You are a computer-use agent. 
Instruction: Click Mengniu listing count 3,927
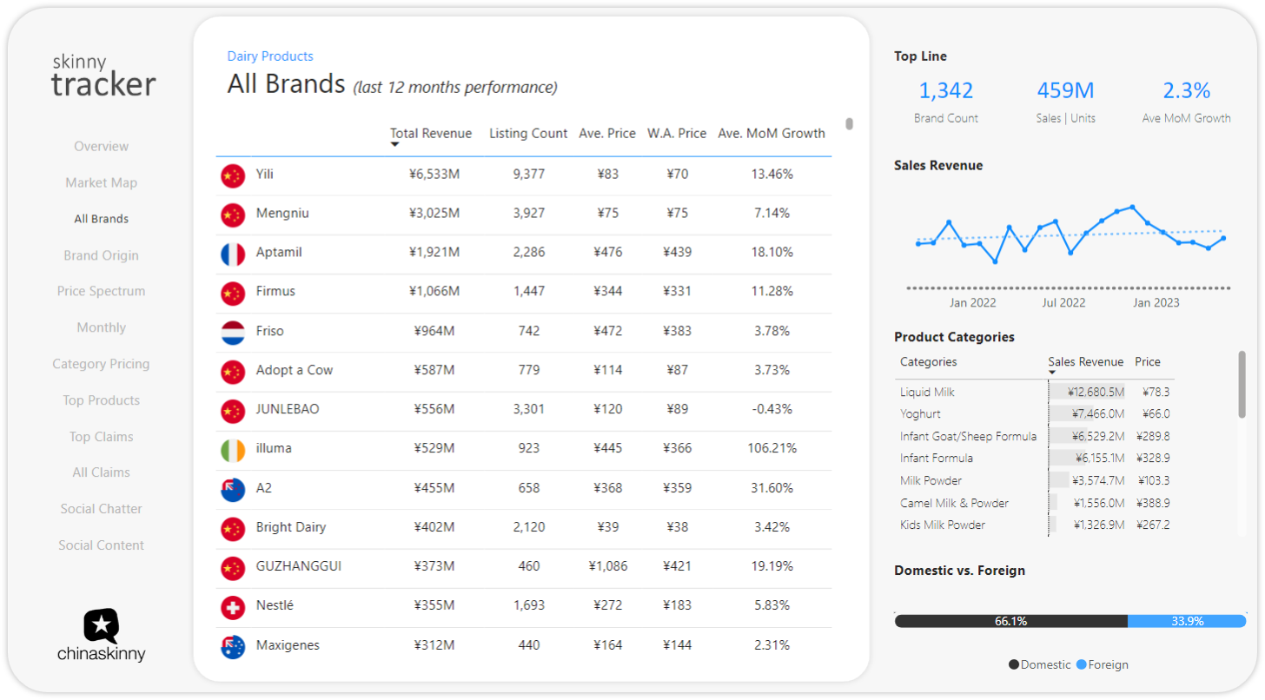[x=529, y=214]
